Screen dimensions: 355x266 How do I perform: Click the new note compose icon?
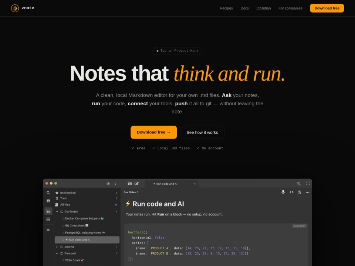click(x=136, y=184)
